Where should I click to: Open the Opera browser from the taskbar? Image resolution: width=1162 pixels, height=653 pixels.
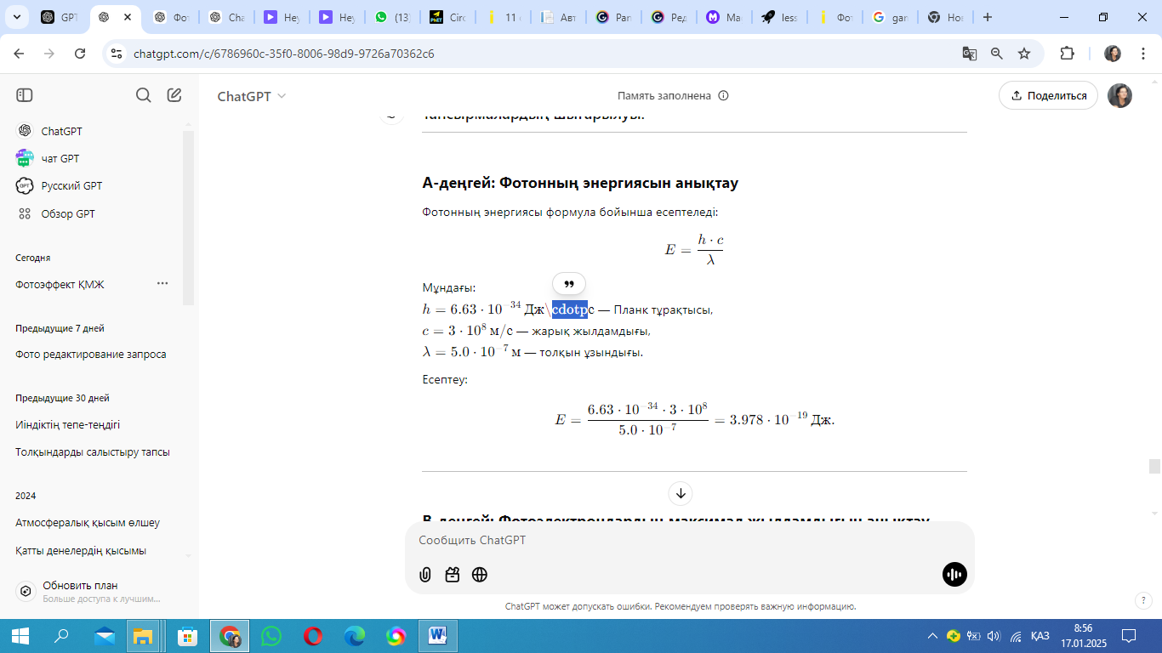(313, 636)
